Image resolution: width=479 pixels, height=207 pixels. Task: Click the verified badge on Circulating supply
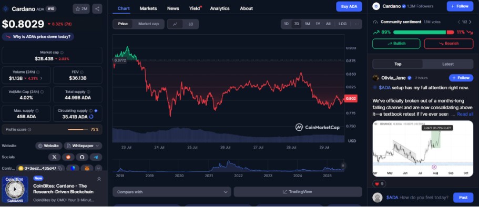(96, 111)
